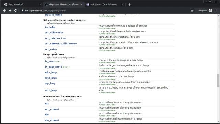The image size is (220, 124).
Task: Click the browser forward arrow
Action: tap(10, 11)
